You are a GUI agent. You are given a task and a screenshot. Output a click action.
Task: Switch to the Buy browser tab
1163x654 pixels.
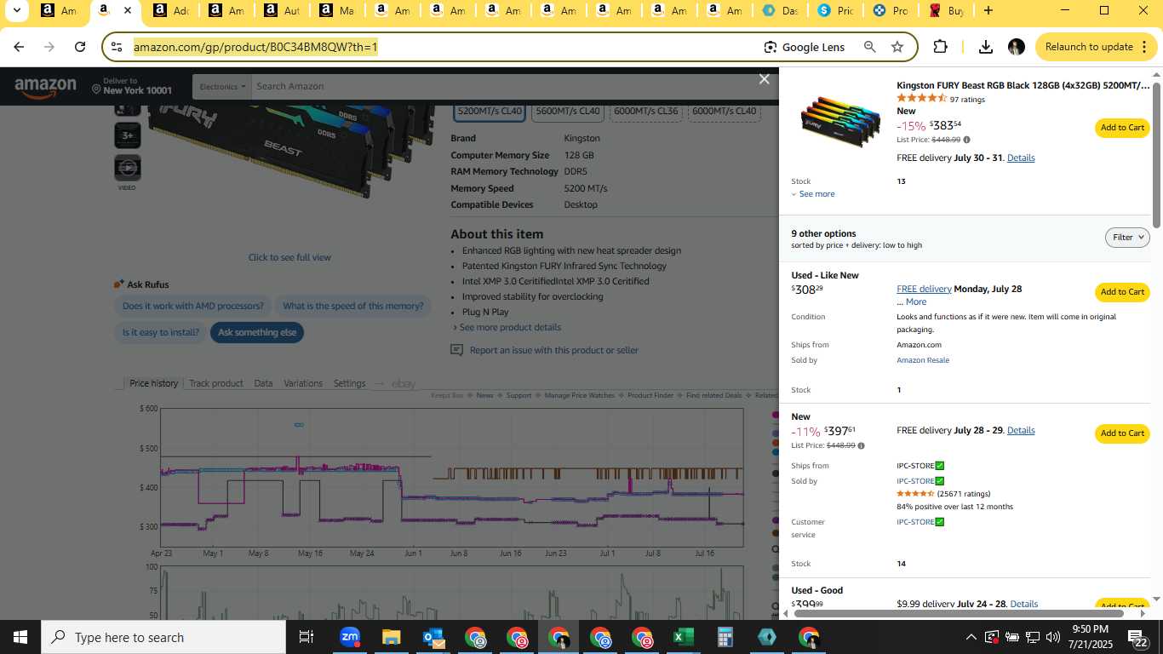(x=946, y=11)
